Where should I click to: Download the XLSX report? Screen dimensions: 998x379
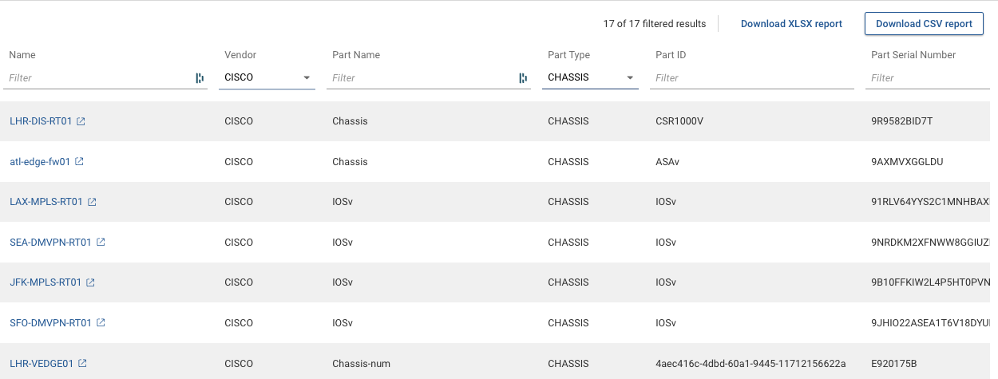[x=791, y=24]
